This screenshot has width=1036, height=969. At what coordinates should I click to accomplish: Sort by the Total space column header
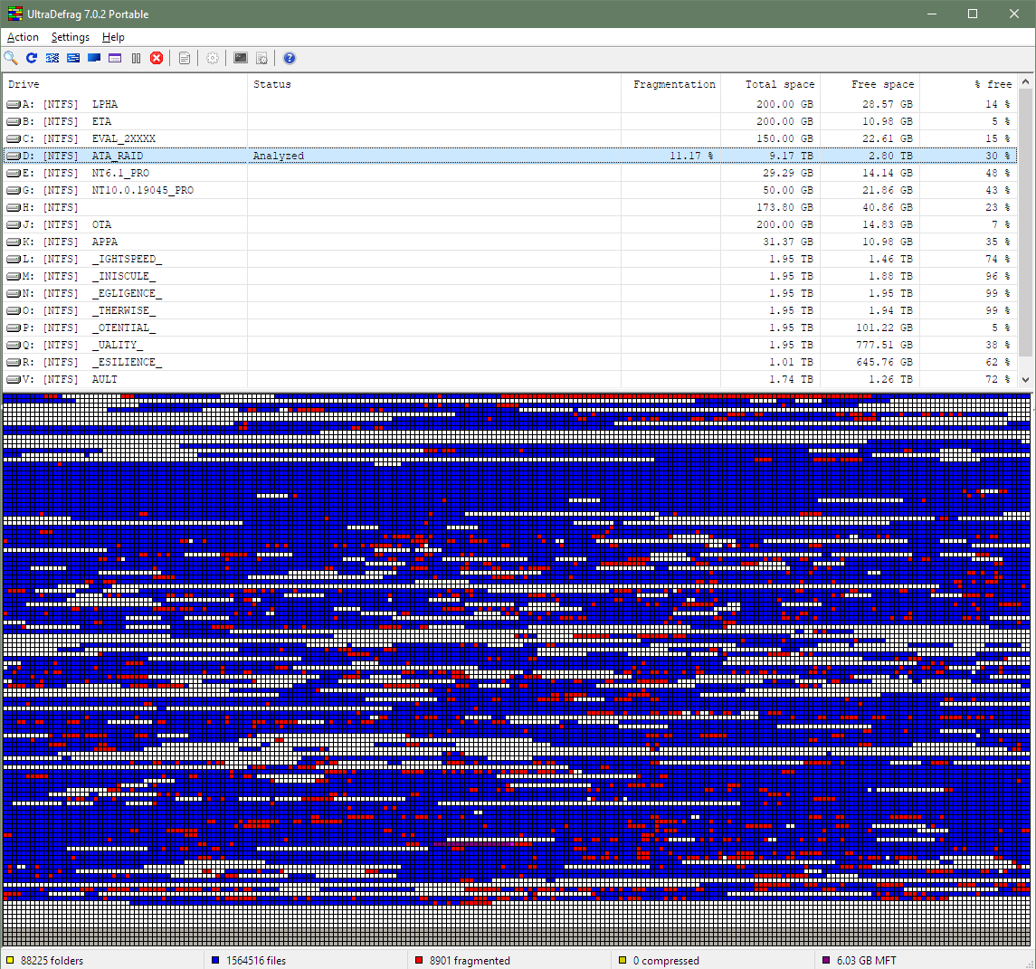770,84
